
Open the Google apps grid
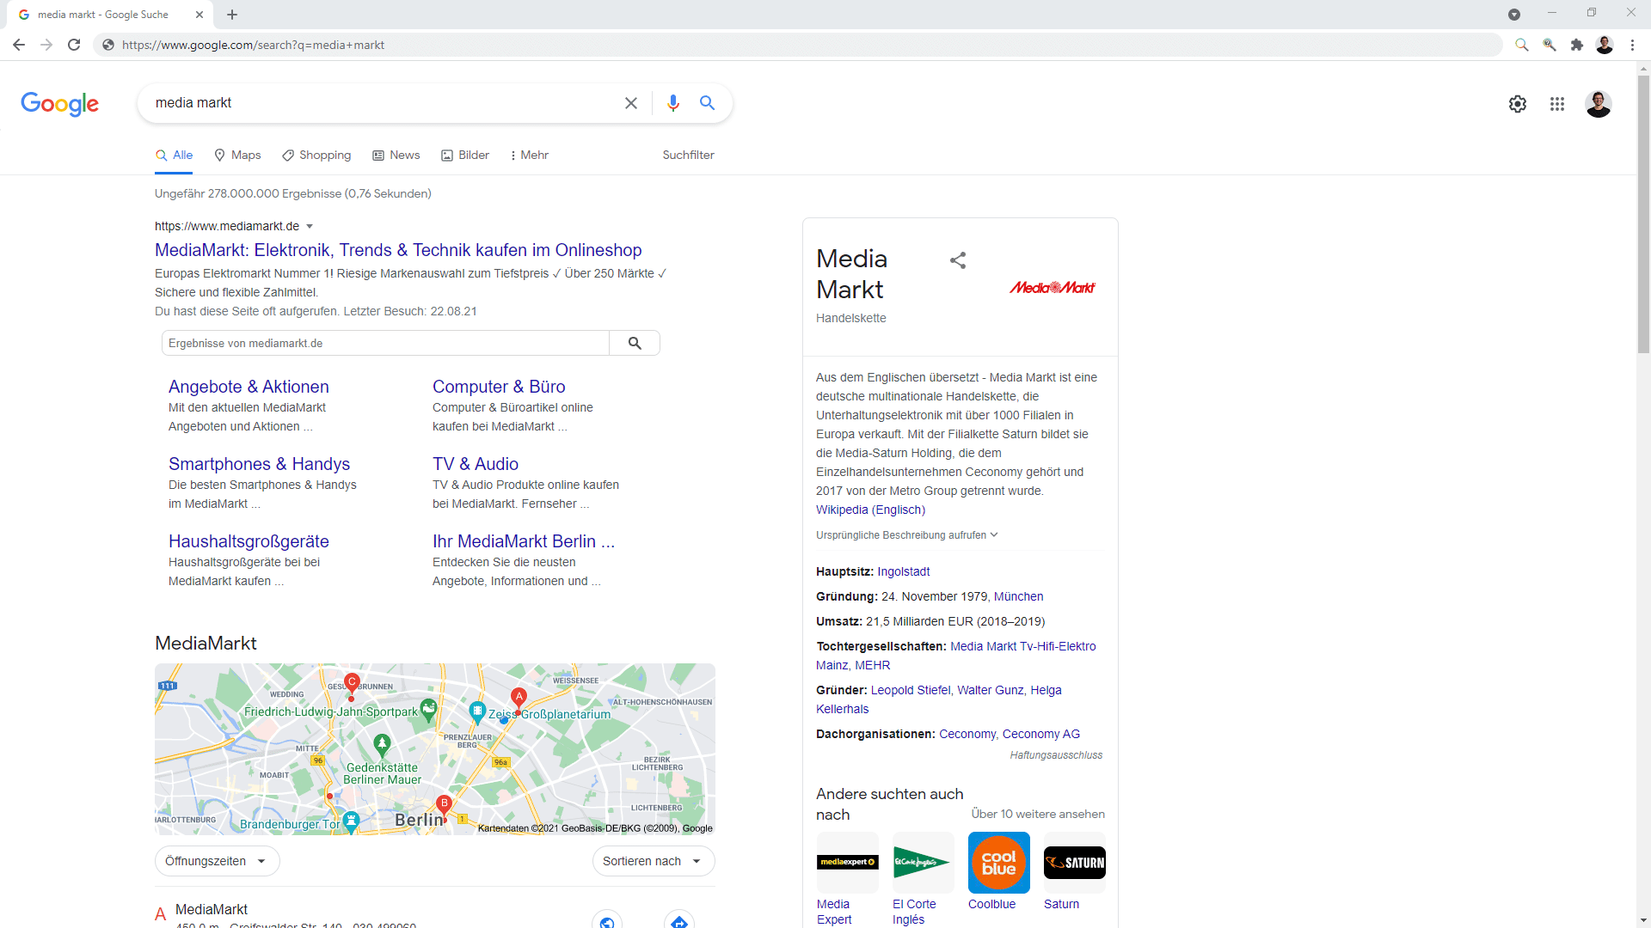tap(1557, 104)
